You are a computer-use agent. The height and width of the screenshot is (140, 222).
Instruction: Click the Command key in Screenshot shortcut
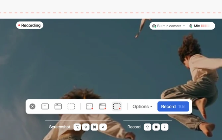pos(94,127)
